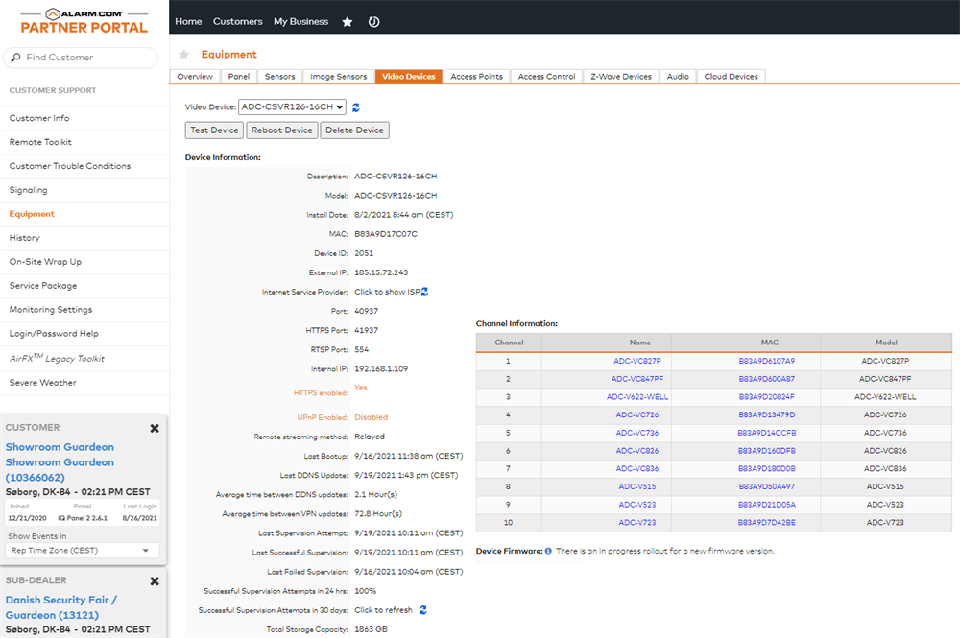This screenshot has width=960, height=638.
Task: Click MAC link B83A9D160DFB
Action: (x=766, y=451)
